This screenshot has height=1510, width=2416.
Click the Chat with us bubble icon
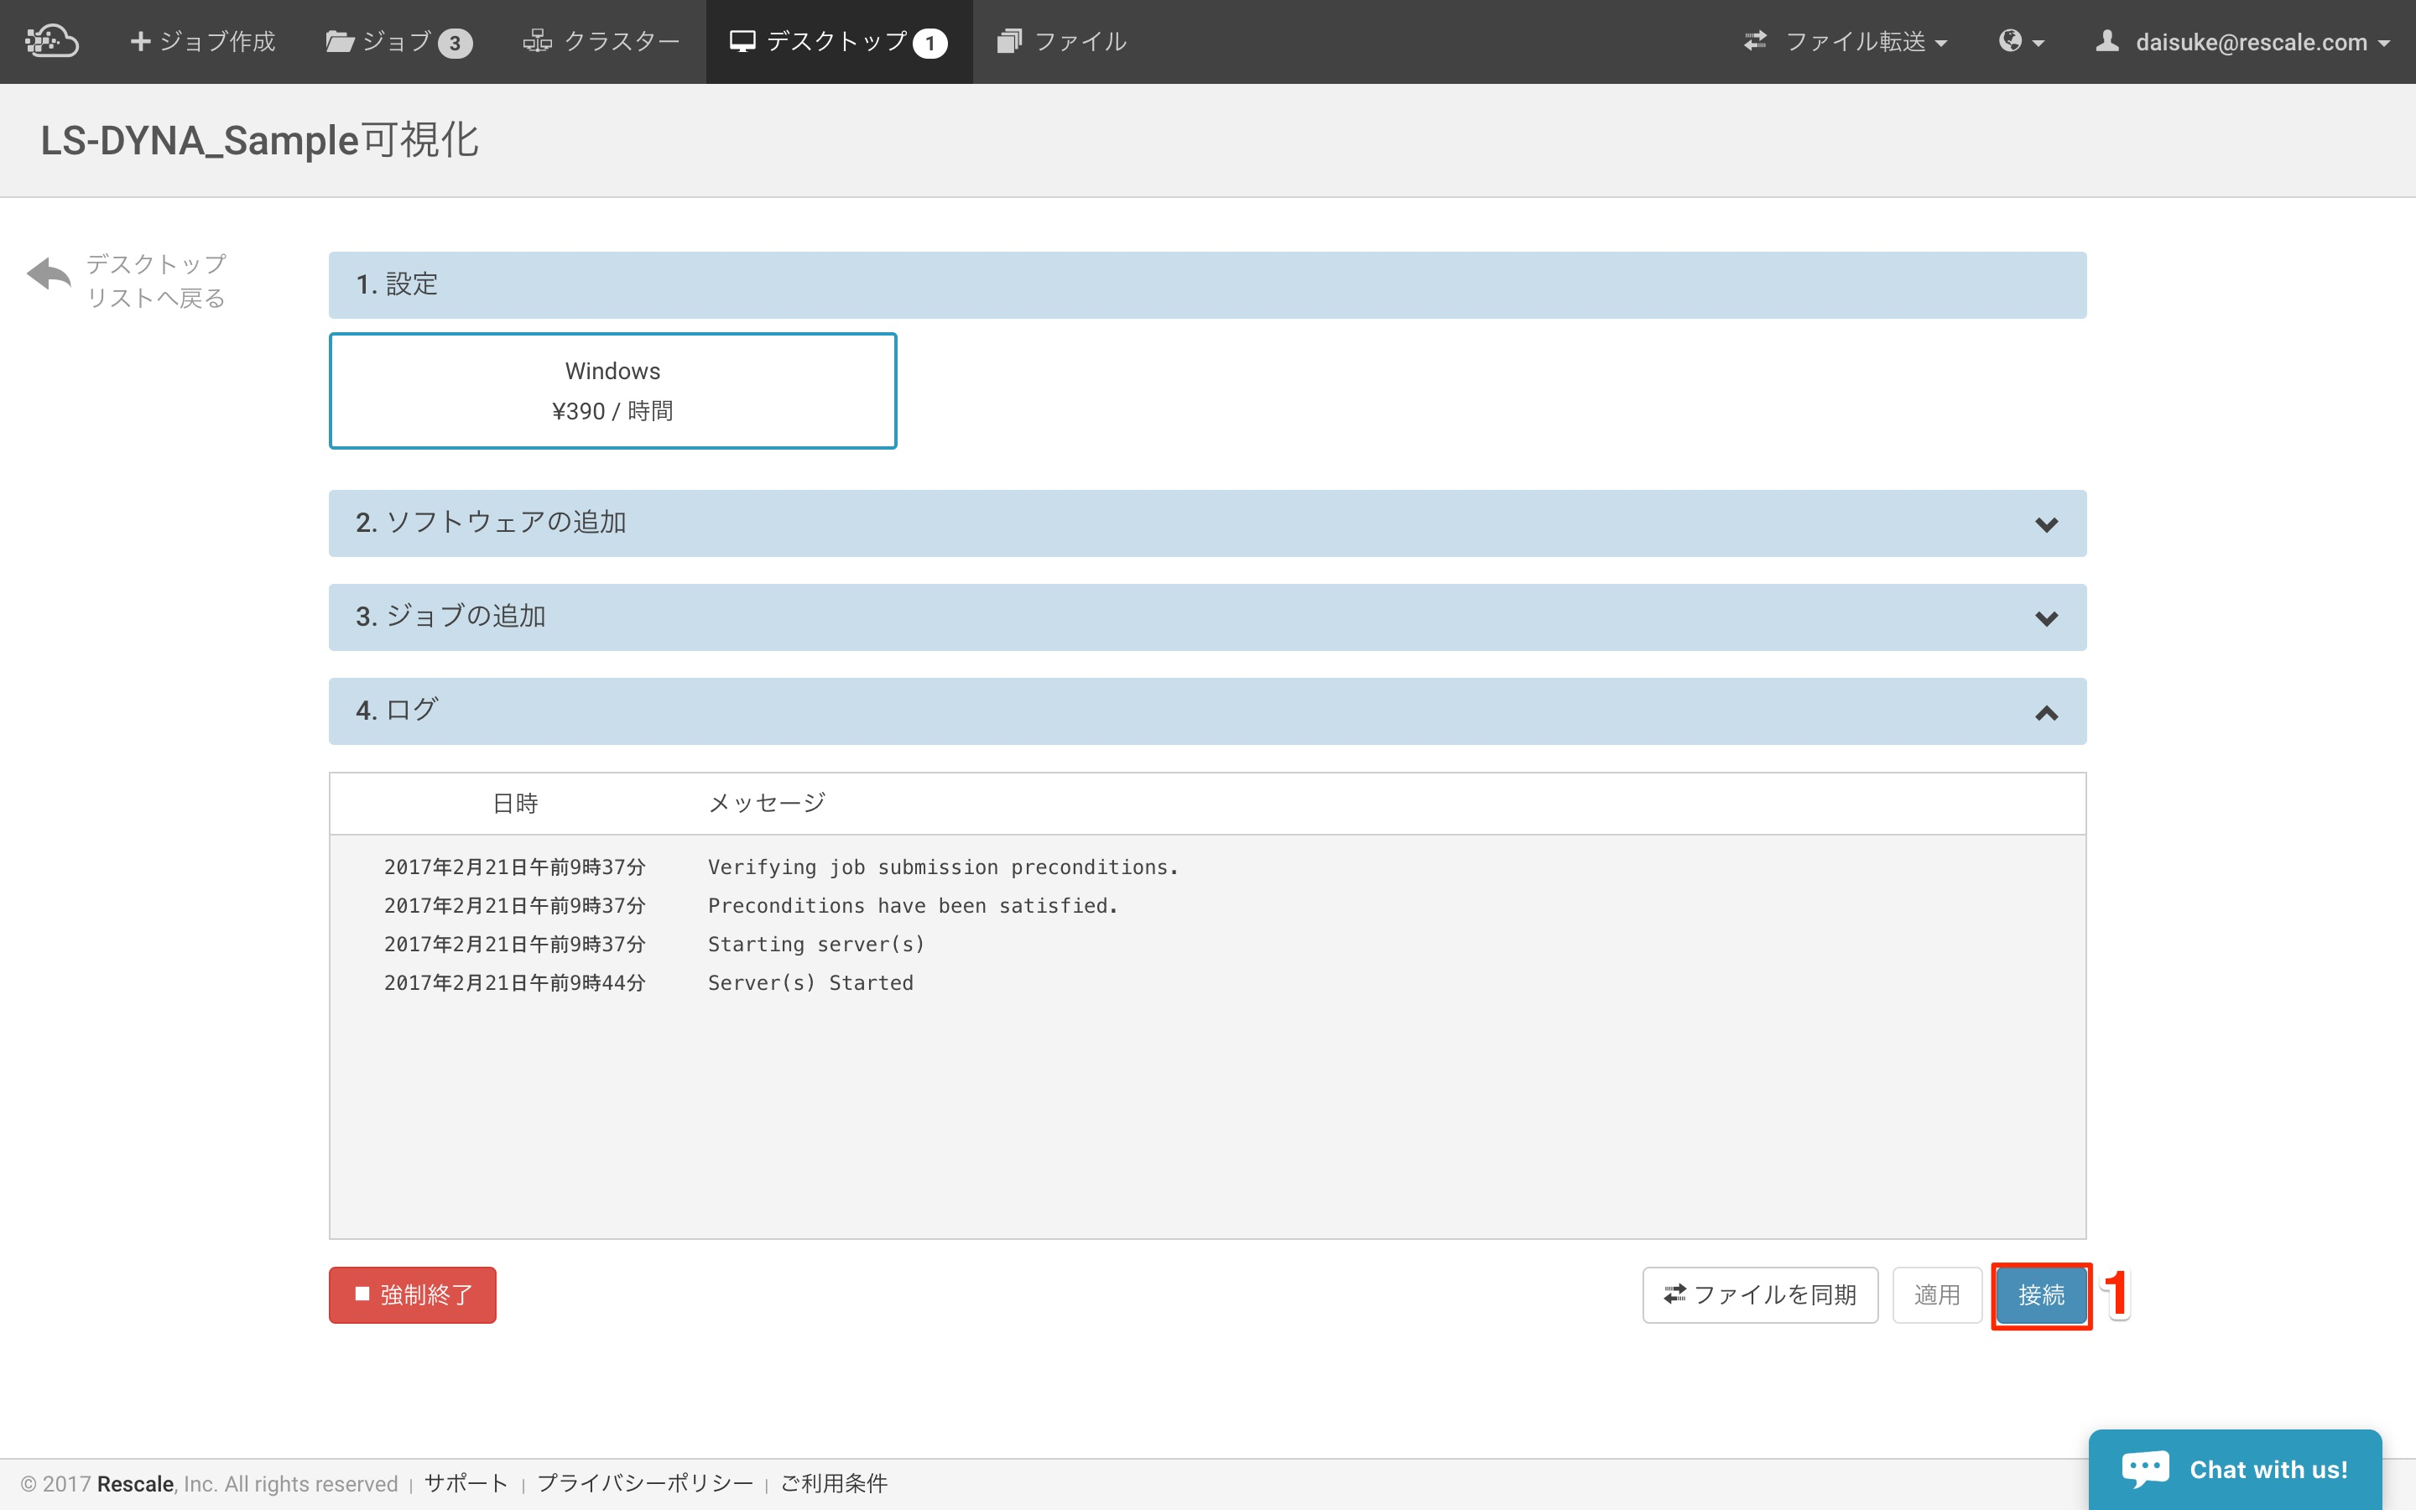2144,1468
